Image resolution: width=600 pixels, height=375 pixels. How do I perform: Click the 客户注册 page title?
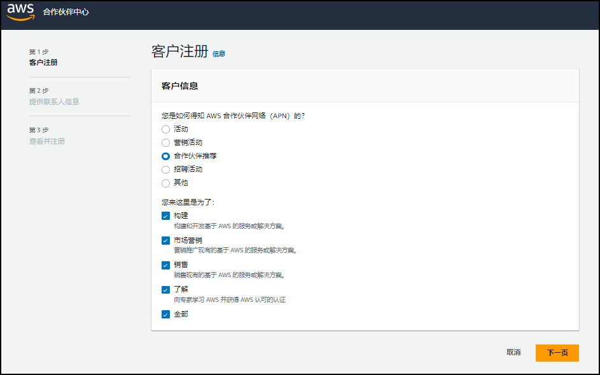tap(180, 51)
